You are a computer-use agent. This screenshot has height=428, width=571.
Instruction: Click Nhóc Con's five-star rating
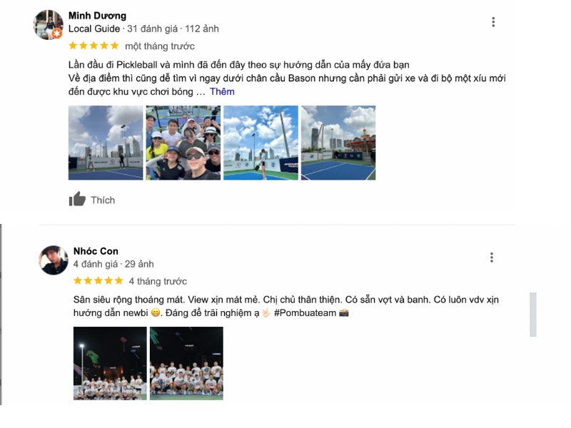(x=98, y=280)
